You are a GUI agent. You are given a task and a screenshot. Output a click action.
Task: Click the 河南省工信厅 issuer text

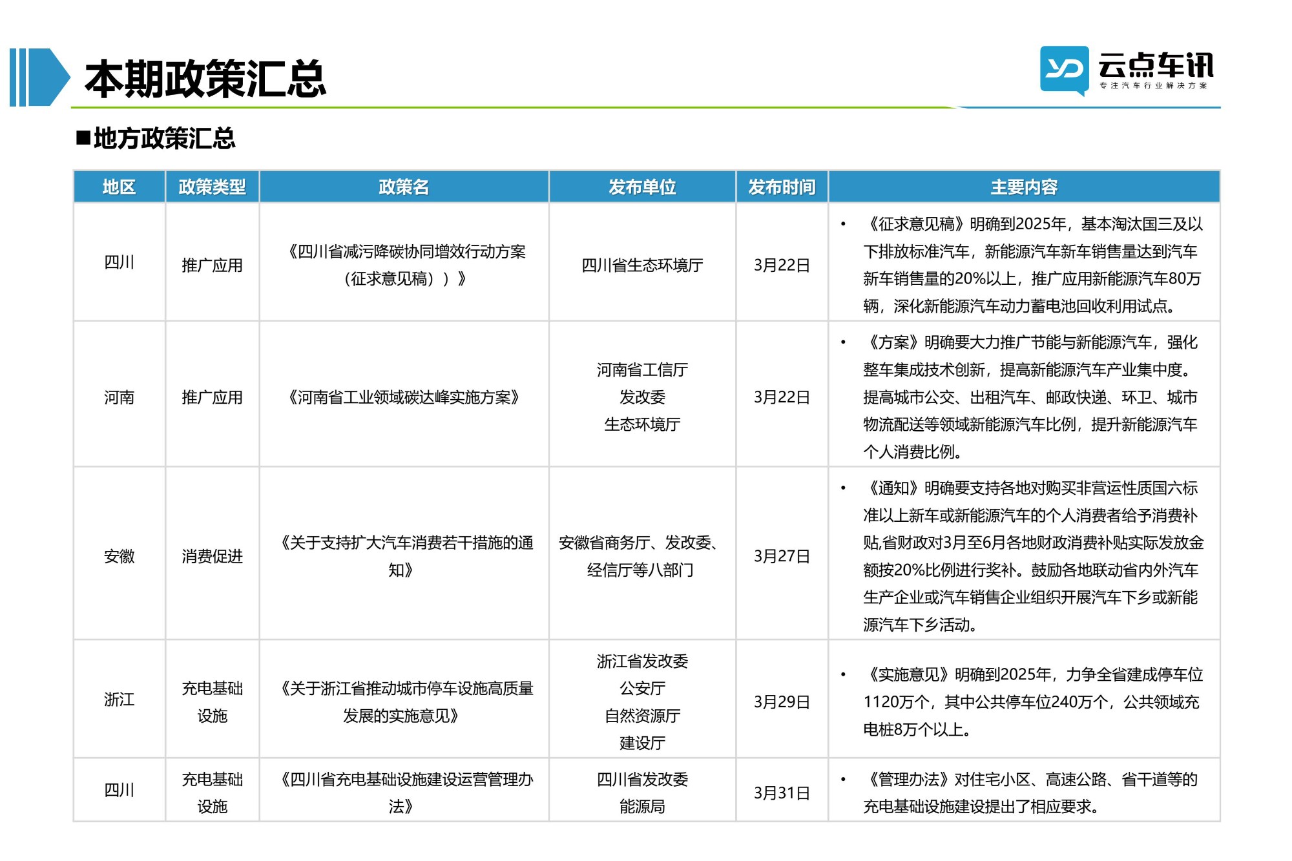(642, 370)
